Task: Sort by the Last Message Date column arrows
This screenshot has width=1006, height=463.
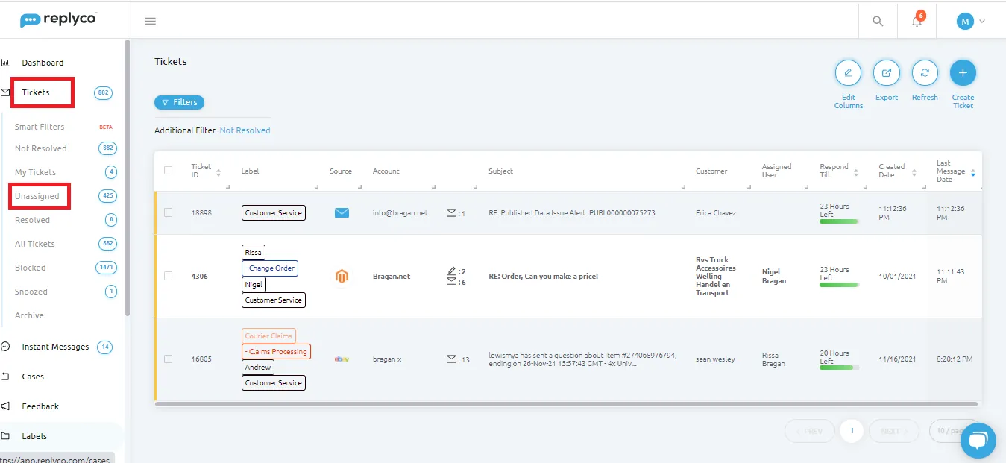Action: tap(972, 172)
